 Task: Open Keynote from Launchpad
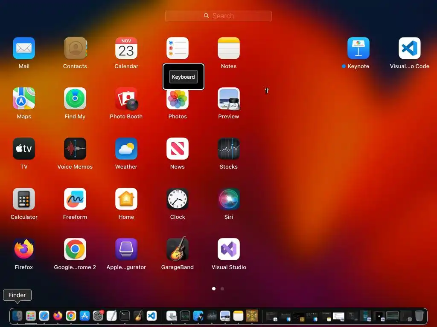pyautogui.click(x=358, y=48)
